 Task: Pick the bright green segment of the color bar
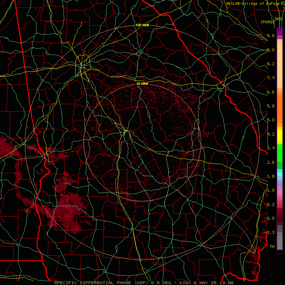(x=280, y=153)
